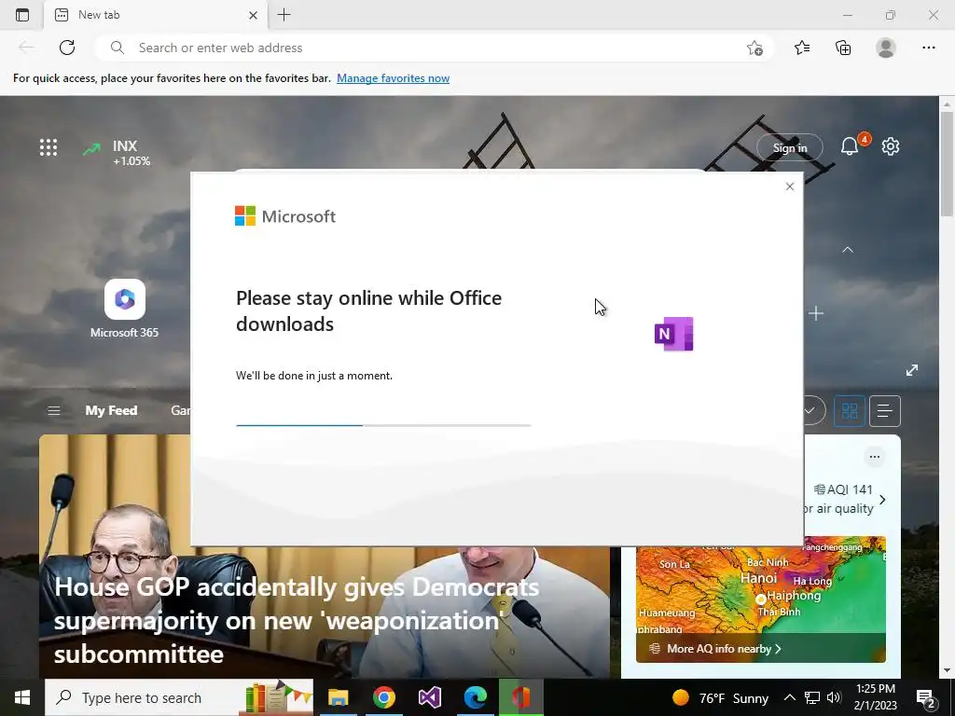Open the browser profile avatar

886,48
